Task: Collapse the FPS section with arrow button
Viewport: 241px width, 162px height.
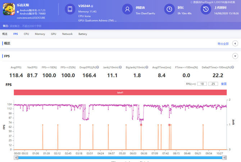Action: point(235,56)
